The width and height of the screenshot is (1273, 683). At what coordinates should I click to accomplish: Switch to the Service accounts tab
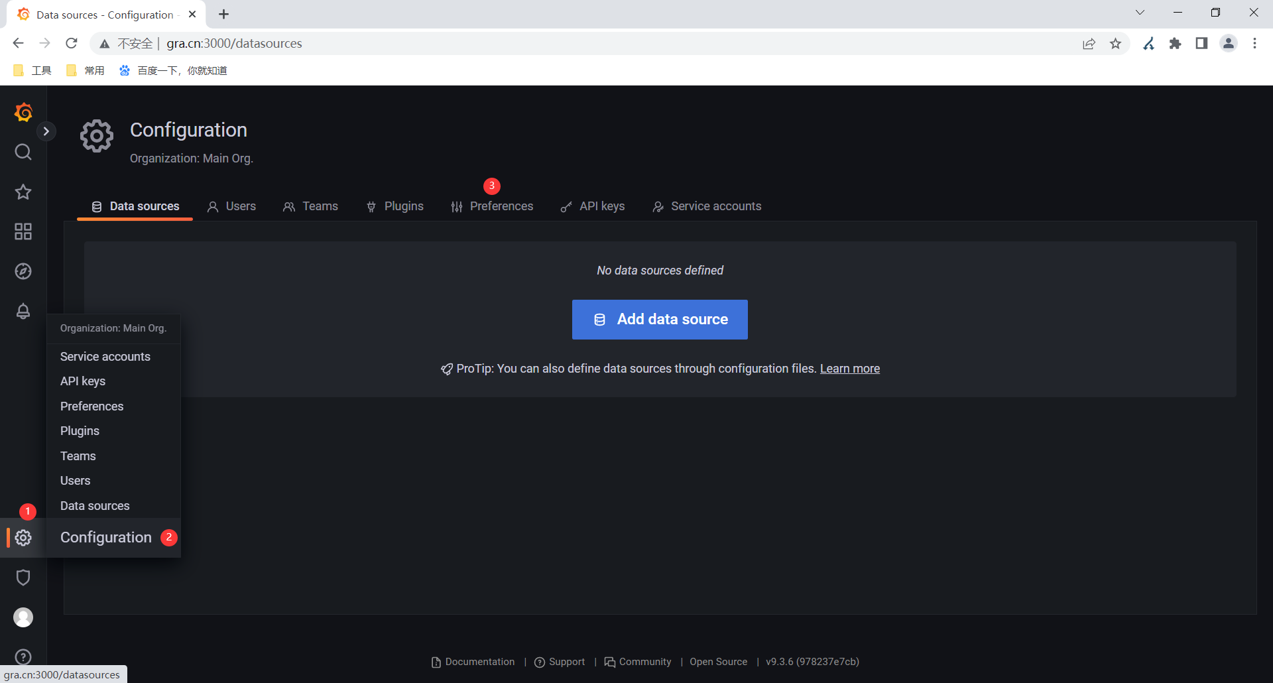click(707, 206)
